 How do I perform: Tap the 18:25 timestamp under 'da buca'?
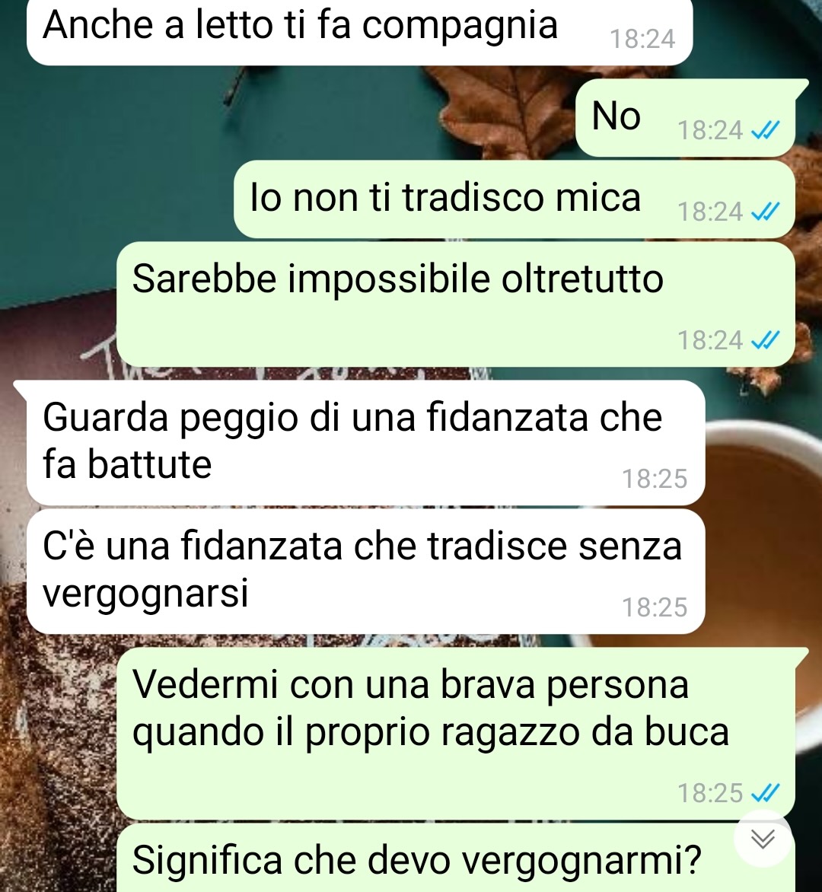[710, 793]
